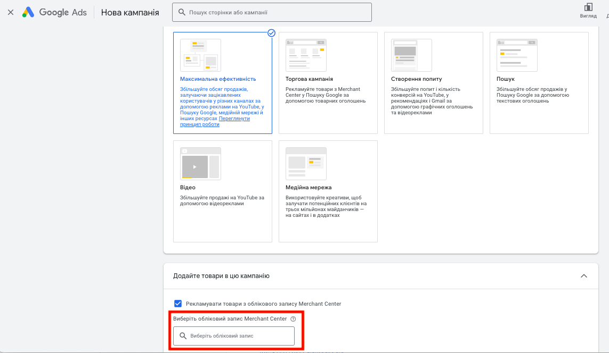This screenshot has height=353, width=609.
Task: Collapse Додайте товари в цю кампанію section
Action: 584,276
